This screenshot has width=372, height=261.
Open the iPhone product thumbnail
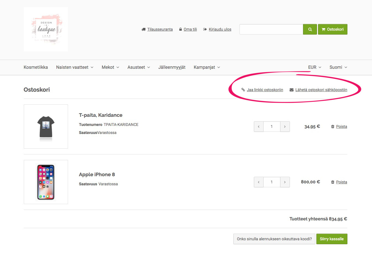point(46,182)
